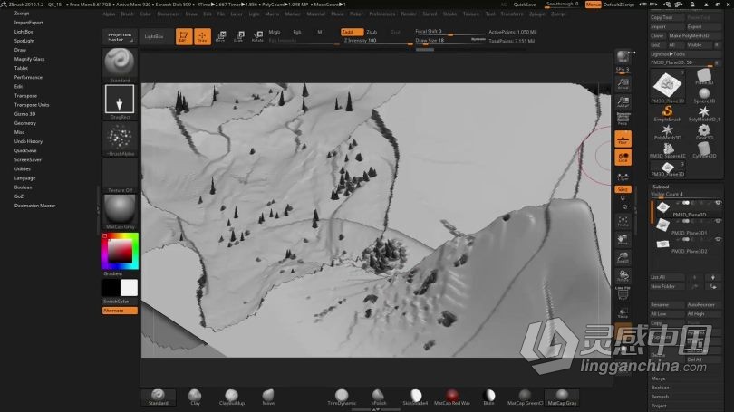Select the Gear3D tool

tap(704, 131)
